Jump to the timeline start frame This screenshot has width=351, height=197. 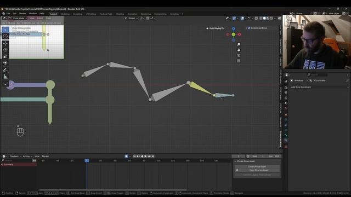coord(134,157)
